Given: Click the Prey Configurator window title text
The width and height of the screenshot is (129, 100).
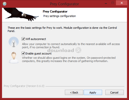Looking at the screenshot, I should coord(64,4).
